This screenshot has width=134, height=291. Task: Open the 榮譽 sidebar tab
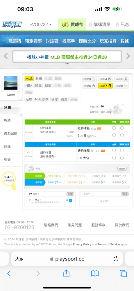[11, 160]
